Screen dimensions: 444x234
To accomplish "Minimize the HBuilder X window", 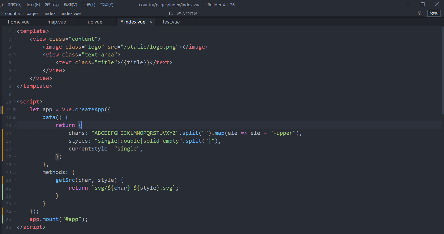I will click(x=408, y=4).
